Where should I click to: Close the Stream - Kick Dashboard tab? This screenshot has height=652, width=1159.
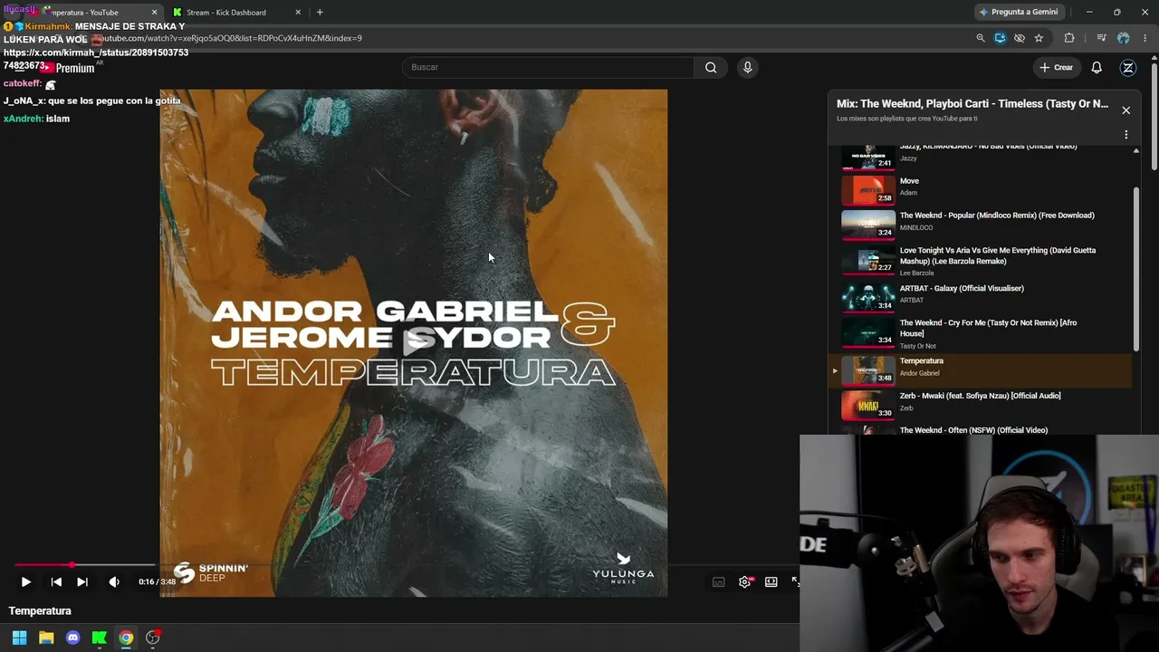[298, 13]
